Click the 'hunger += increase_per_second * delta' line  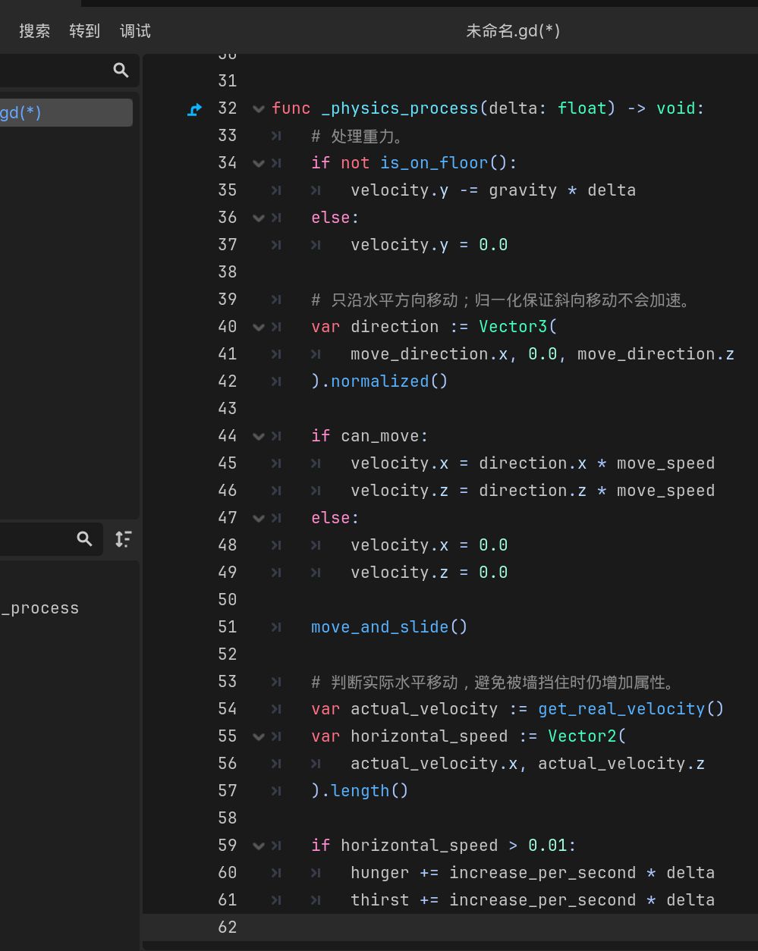point(533,873)
